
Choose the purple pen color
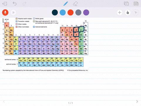coord(86,12)
